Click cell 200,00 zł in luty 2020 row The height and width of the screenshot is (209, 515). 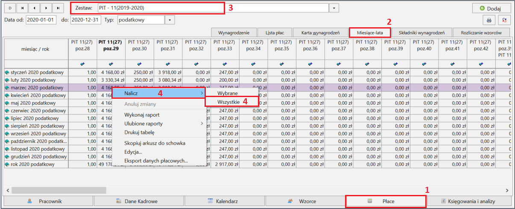225,80
